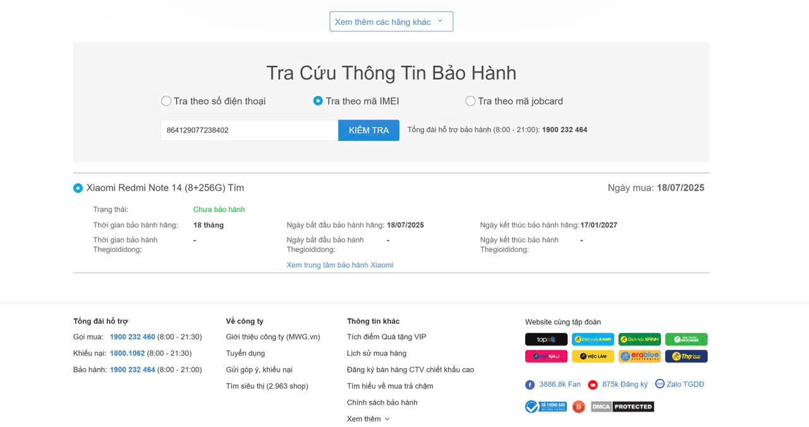Expand 'Xem thêm các hãng khác' dropdown

[391, 21]
